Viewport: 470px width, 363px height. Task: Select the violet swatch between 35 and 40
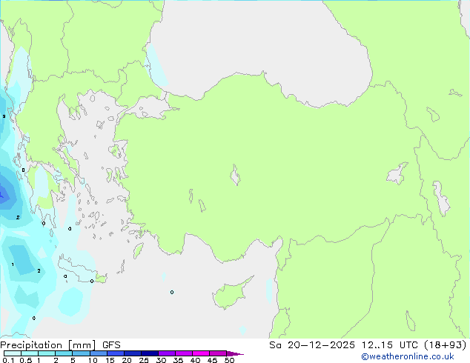point(183,353)
